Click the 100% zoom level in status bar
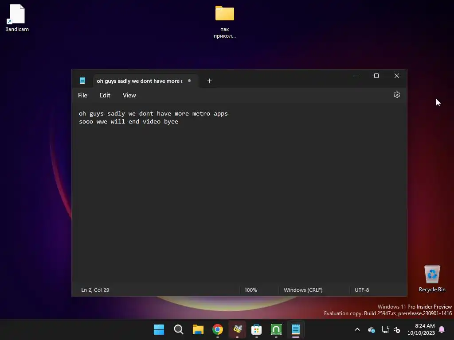Image resolution: width=454 pixels, height=340 pixels. click(251, 290)
